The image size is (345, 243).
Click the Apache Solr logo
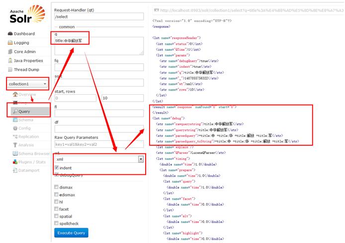27,14
